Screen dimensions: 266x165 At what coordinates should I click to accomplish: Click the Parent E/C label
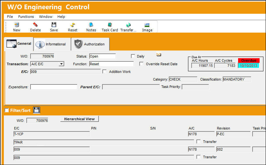point(90,87)
